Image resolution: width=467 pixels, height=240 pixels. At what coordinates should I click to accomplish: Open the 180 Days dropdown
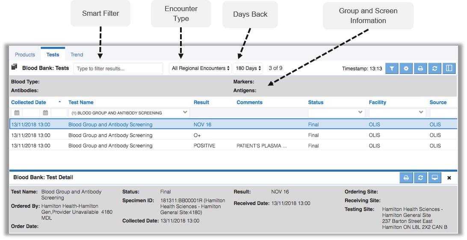click(x=248, y=68)
